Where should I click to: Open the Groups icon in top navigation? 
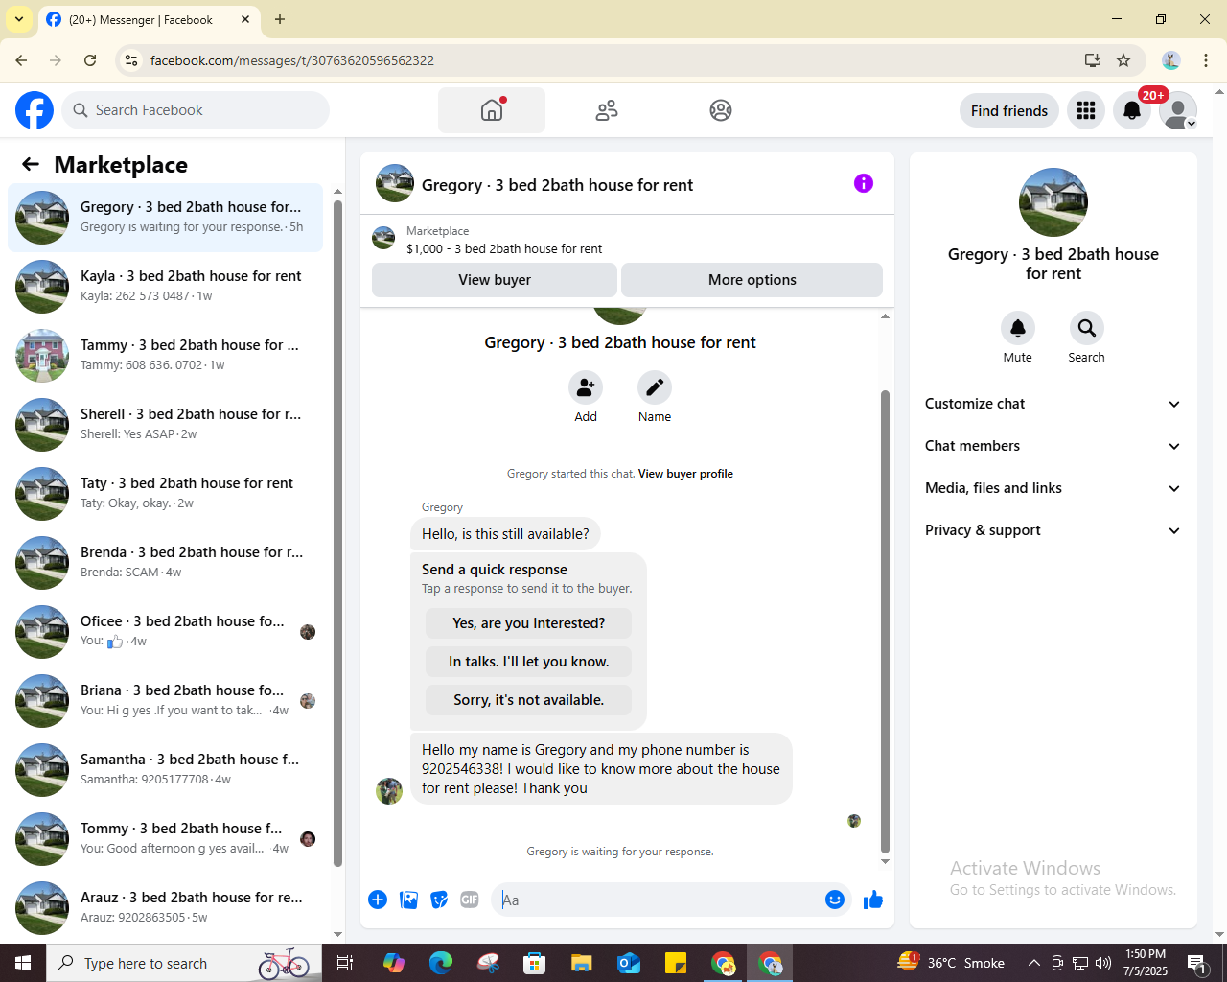[x=721, y=110]
